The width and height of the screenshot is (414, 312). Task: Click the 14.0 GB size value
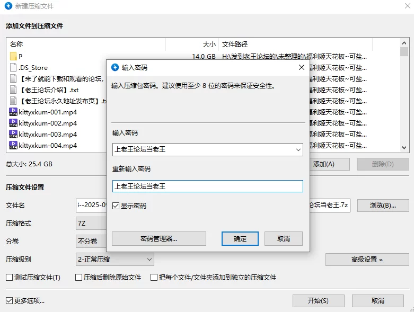[204, 57]
